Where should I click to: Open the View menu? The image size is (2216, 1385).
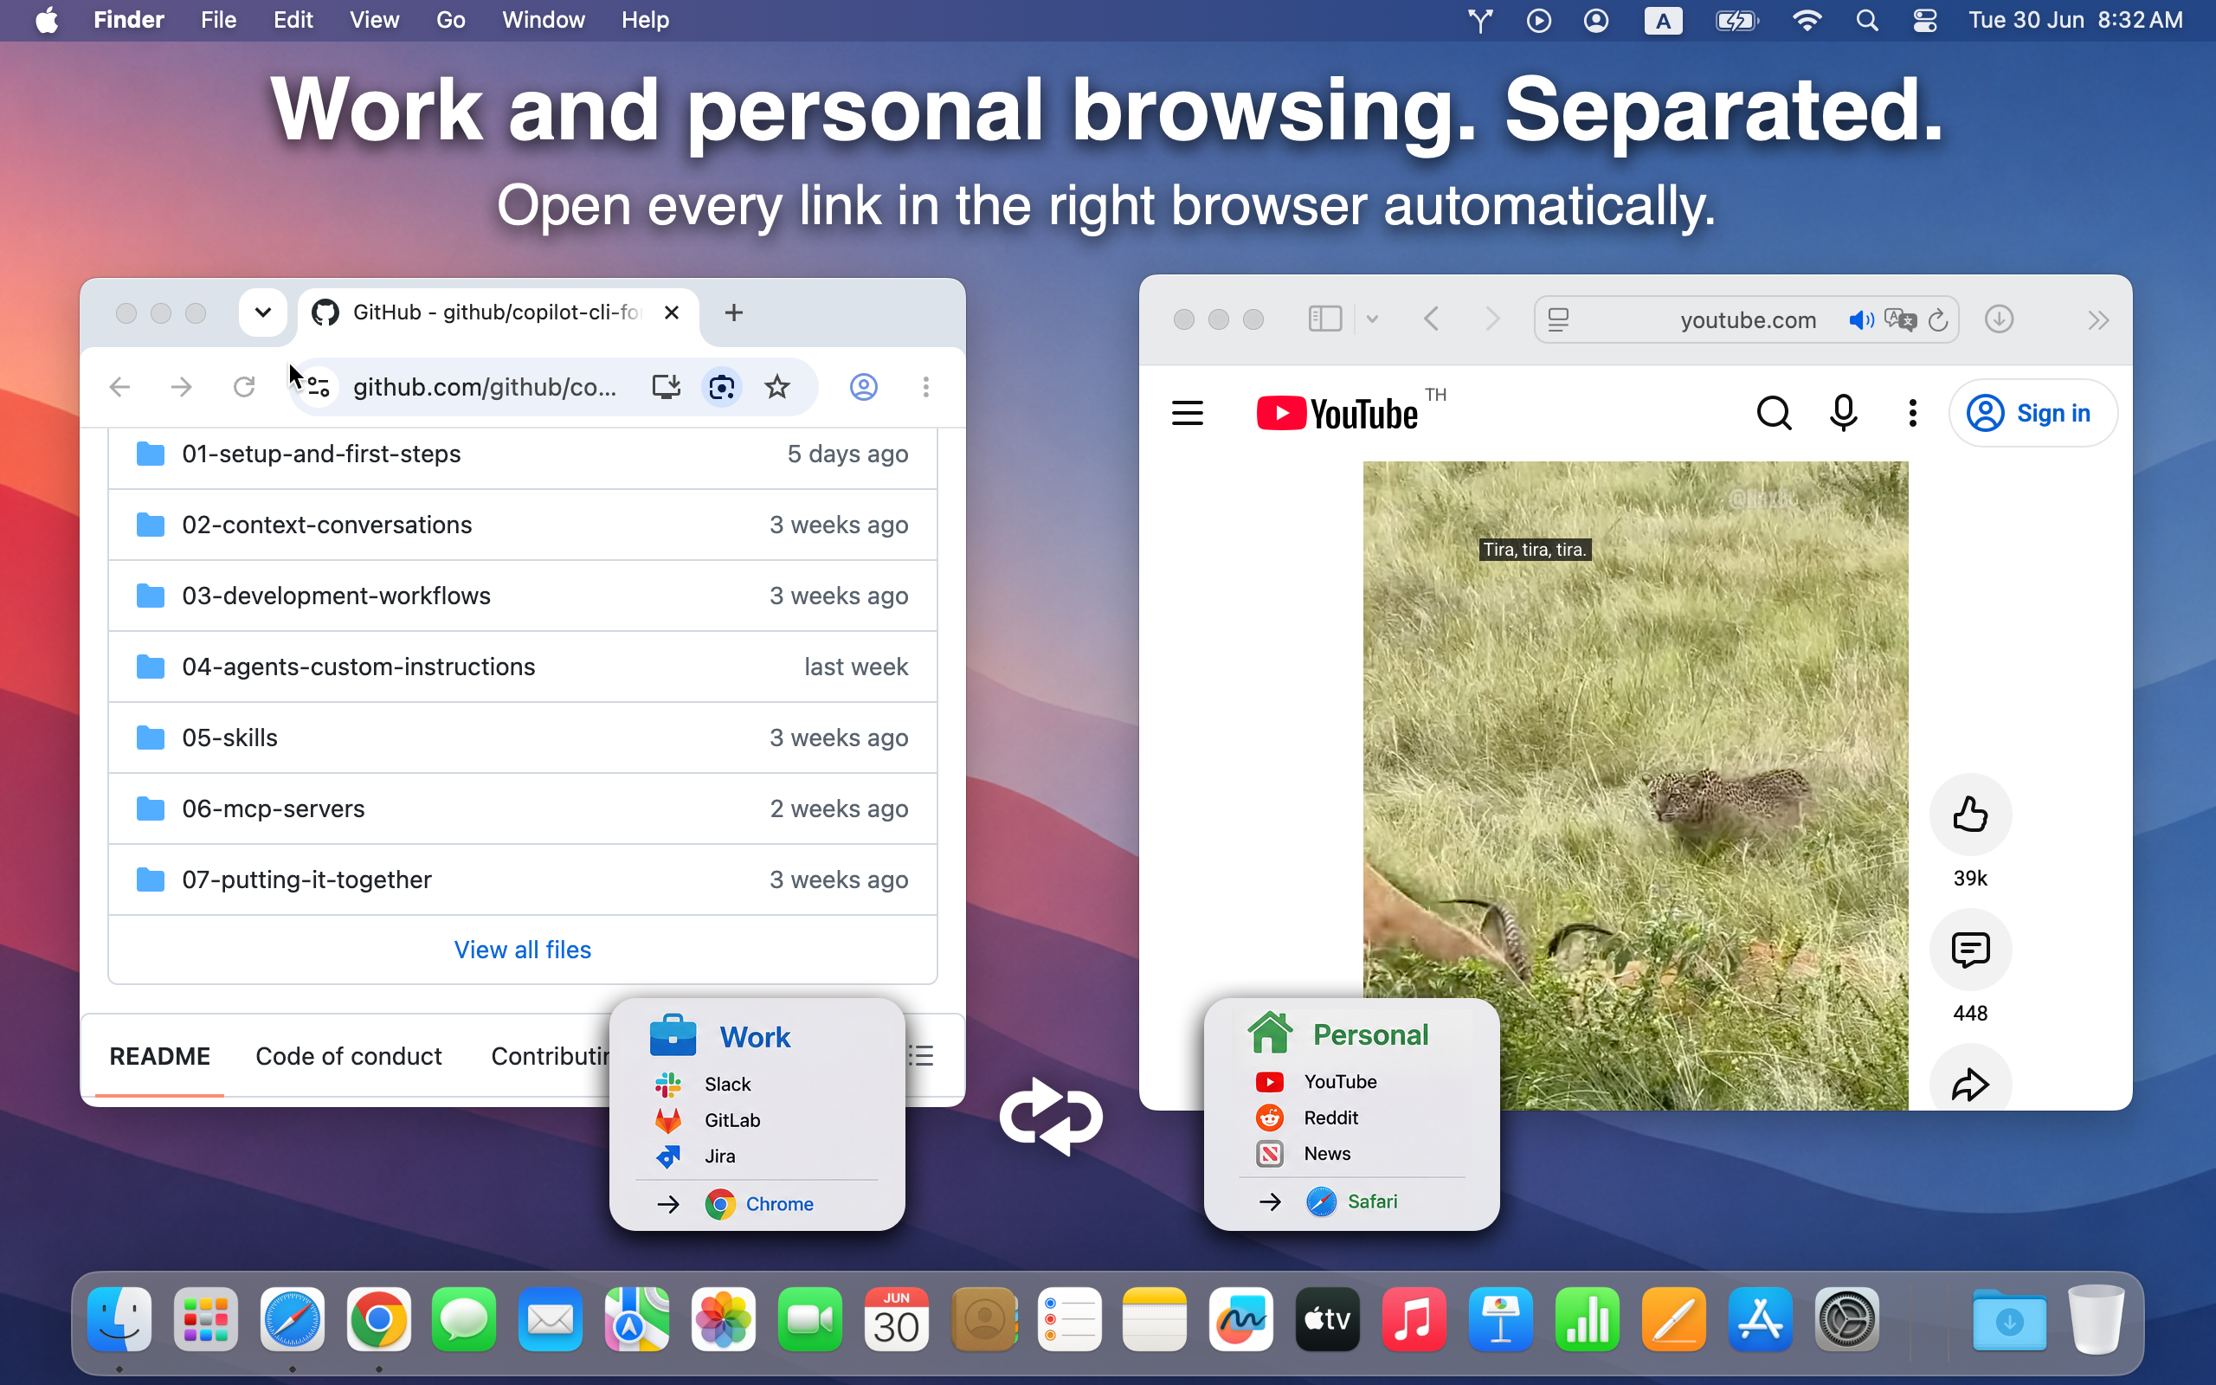pyautogui.click(x=375, y=20)
